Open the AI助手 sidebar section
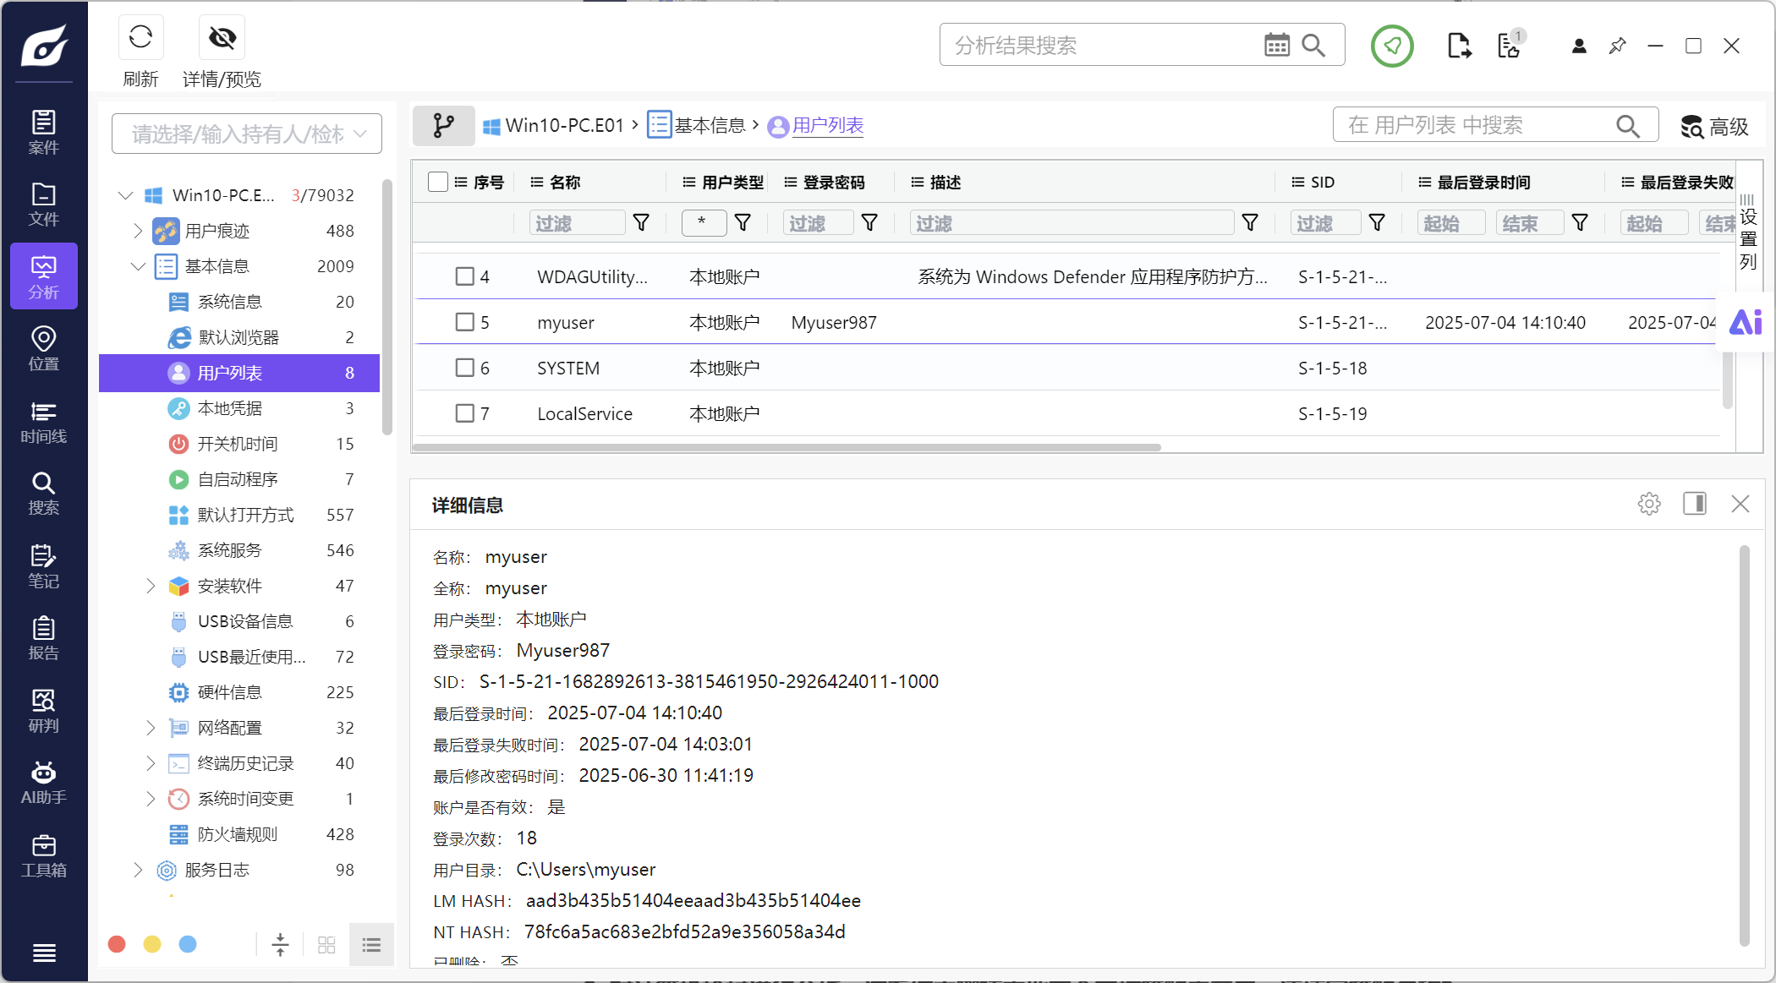The image size is (1776, 983). 44,783
